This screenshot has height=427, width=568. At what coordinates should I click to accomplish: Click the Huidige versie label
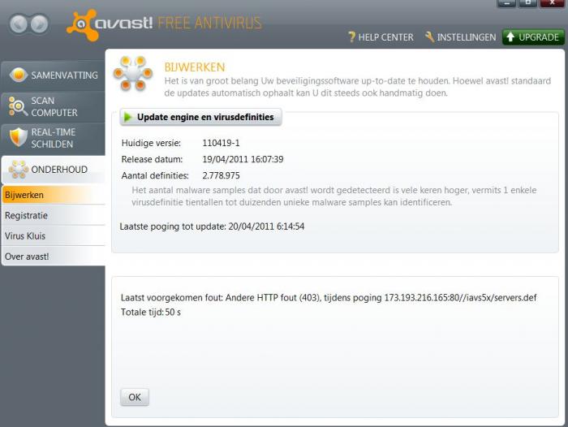(x=151, y=143)
